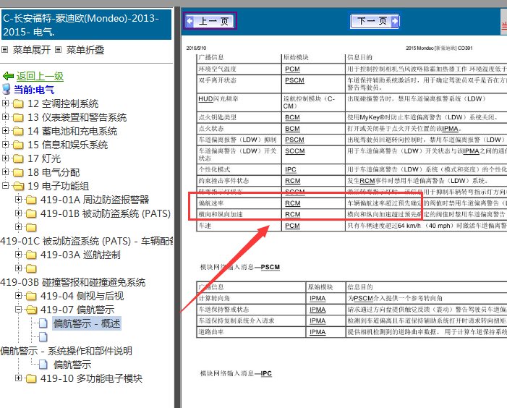507x408 pixels.
Task: Expand 419-03A 巡航控制 node
Action: pos(18,255)
